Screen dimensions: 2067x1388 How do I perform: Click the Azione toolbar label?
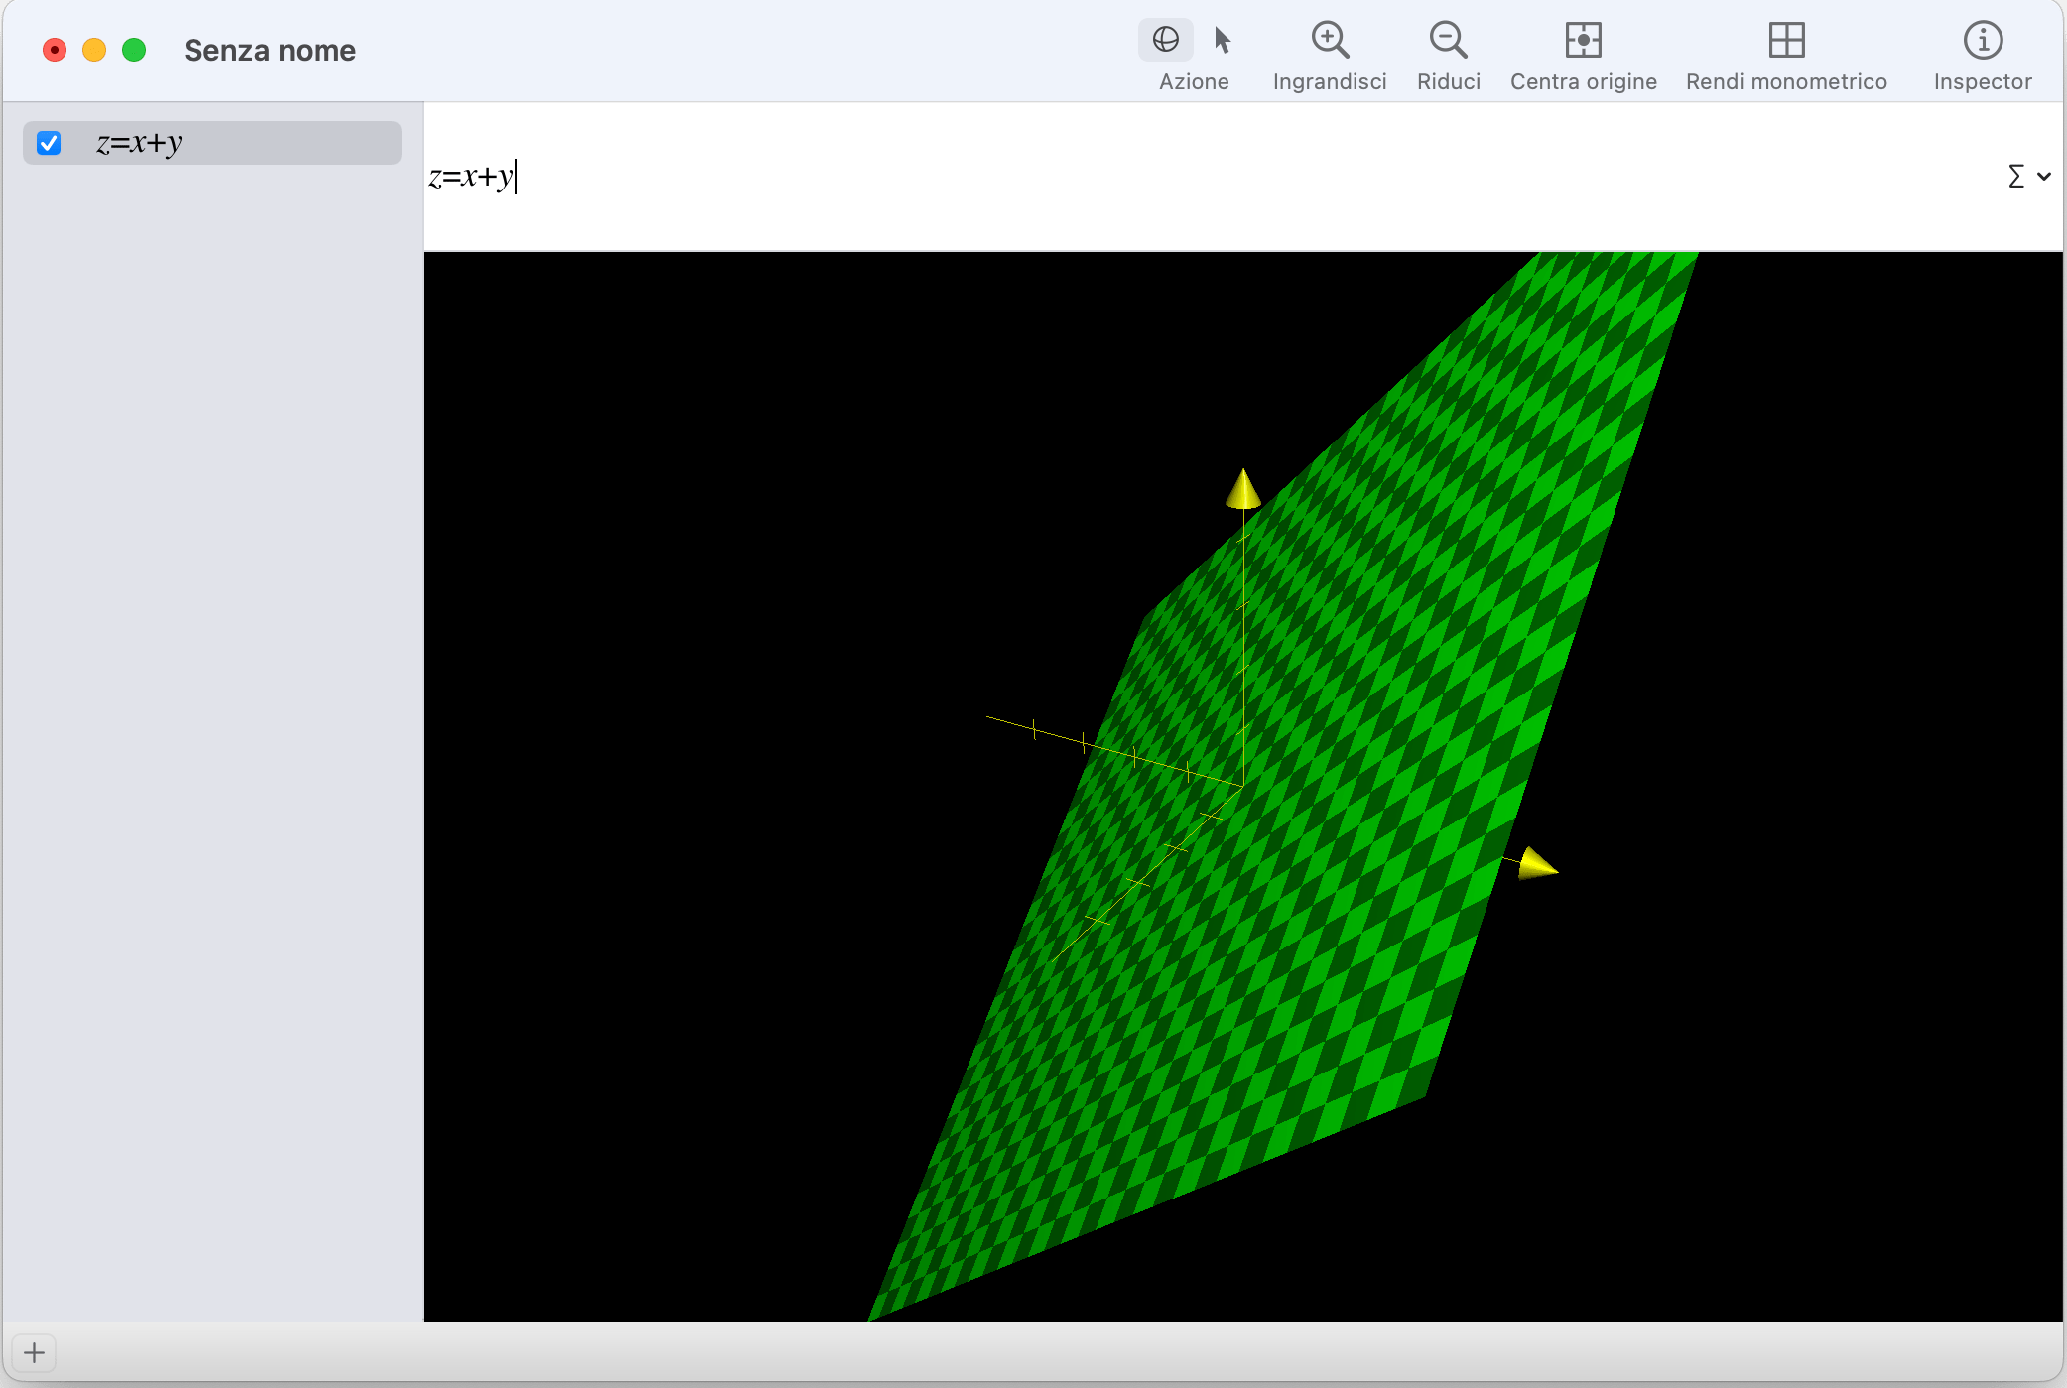pyautogui.click(x=1193, y=82)
